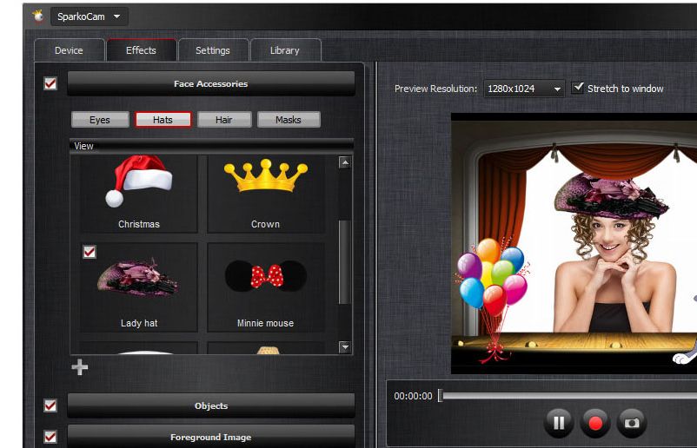
Task: Choose the Crown hat thumbnail
Action: coord(266,193)
